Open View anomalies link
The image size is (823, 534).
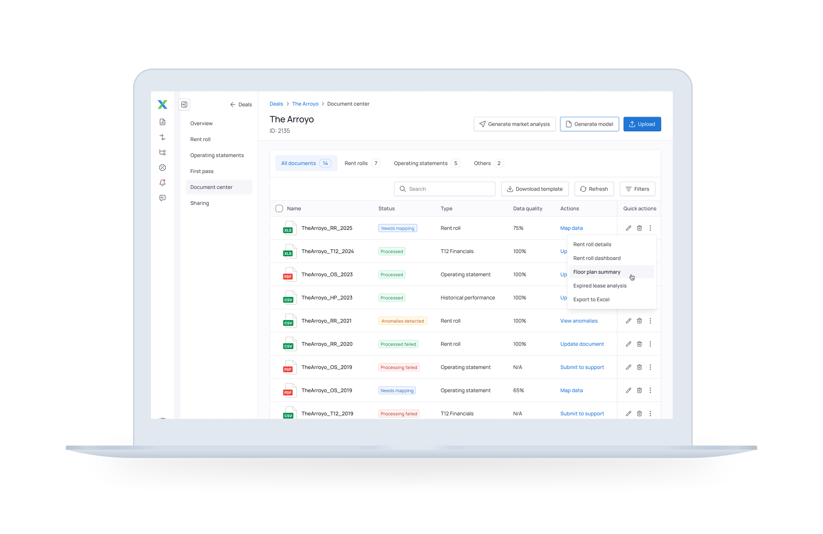[579, 321]
